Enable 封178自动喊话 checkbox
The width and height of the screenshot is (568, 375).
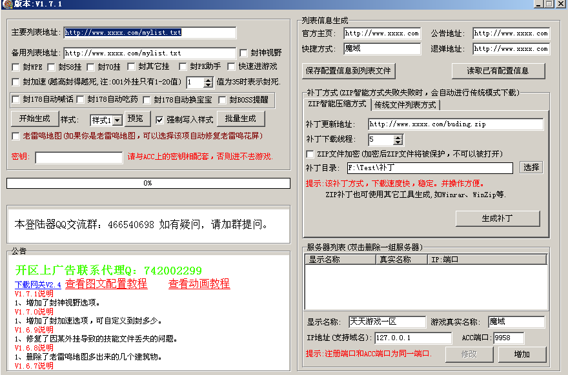click(15, 99)
